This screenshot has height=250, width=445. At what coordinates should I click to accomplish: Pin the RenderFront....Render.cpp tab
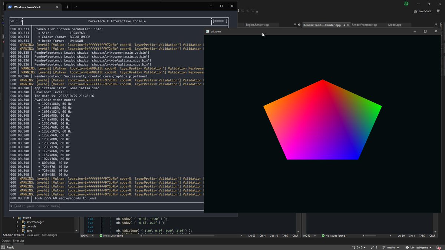coord(344,25)
